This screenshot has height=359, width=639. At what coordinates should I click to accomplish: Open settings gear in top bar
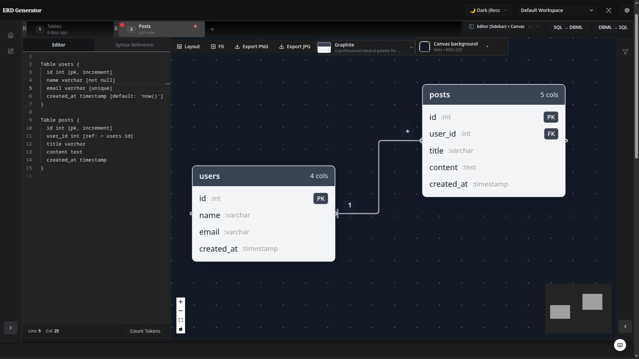[627, 10]
